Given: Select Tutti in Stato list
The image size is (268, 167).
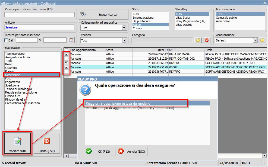Looking at the screenshot, I should [x=150, y=14].
